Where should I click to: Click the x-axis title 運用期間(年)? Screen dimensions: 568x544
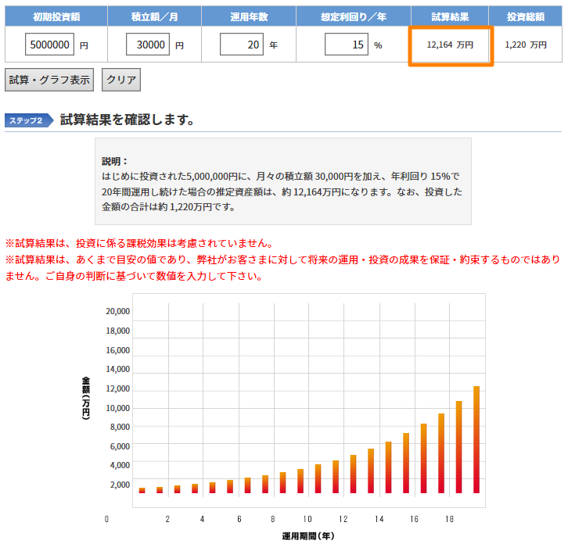[x=308, y=535]
